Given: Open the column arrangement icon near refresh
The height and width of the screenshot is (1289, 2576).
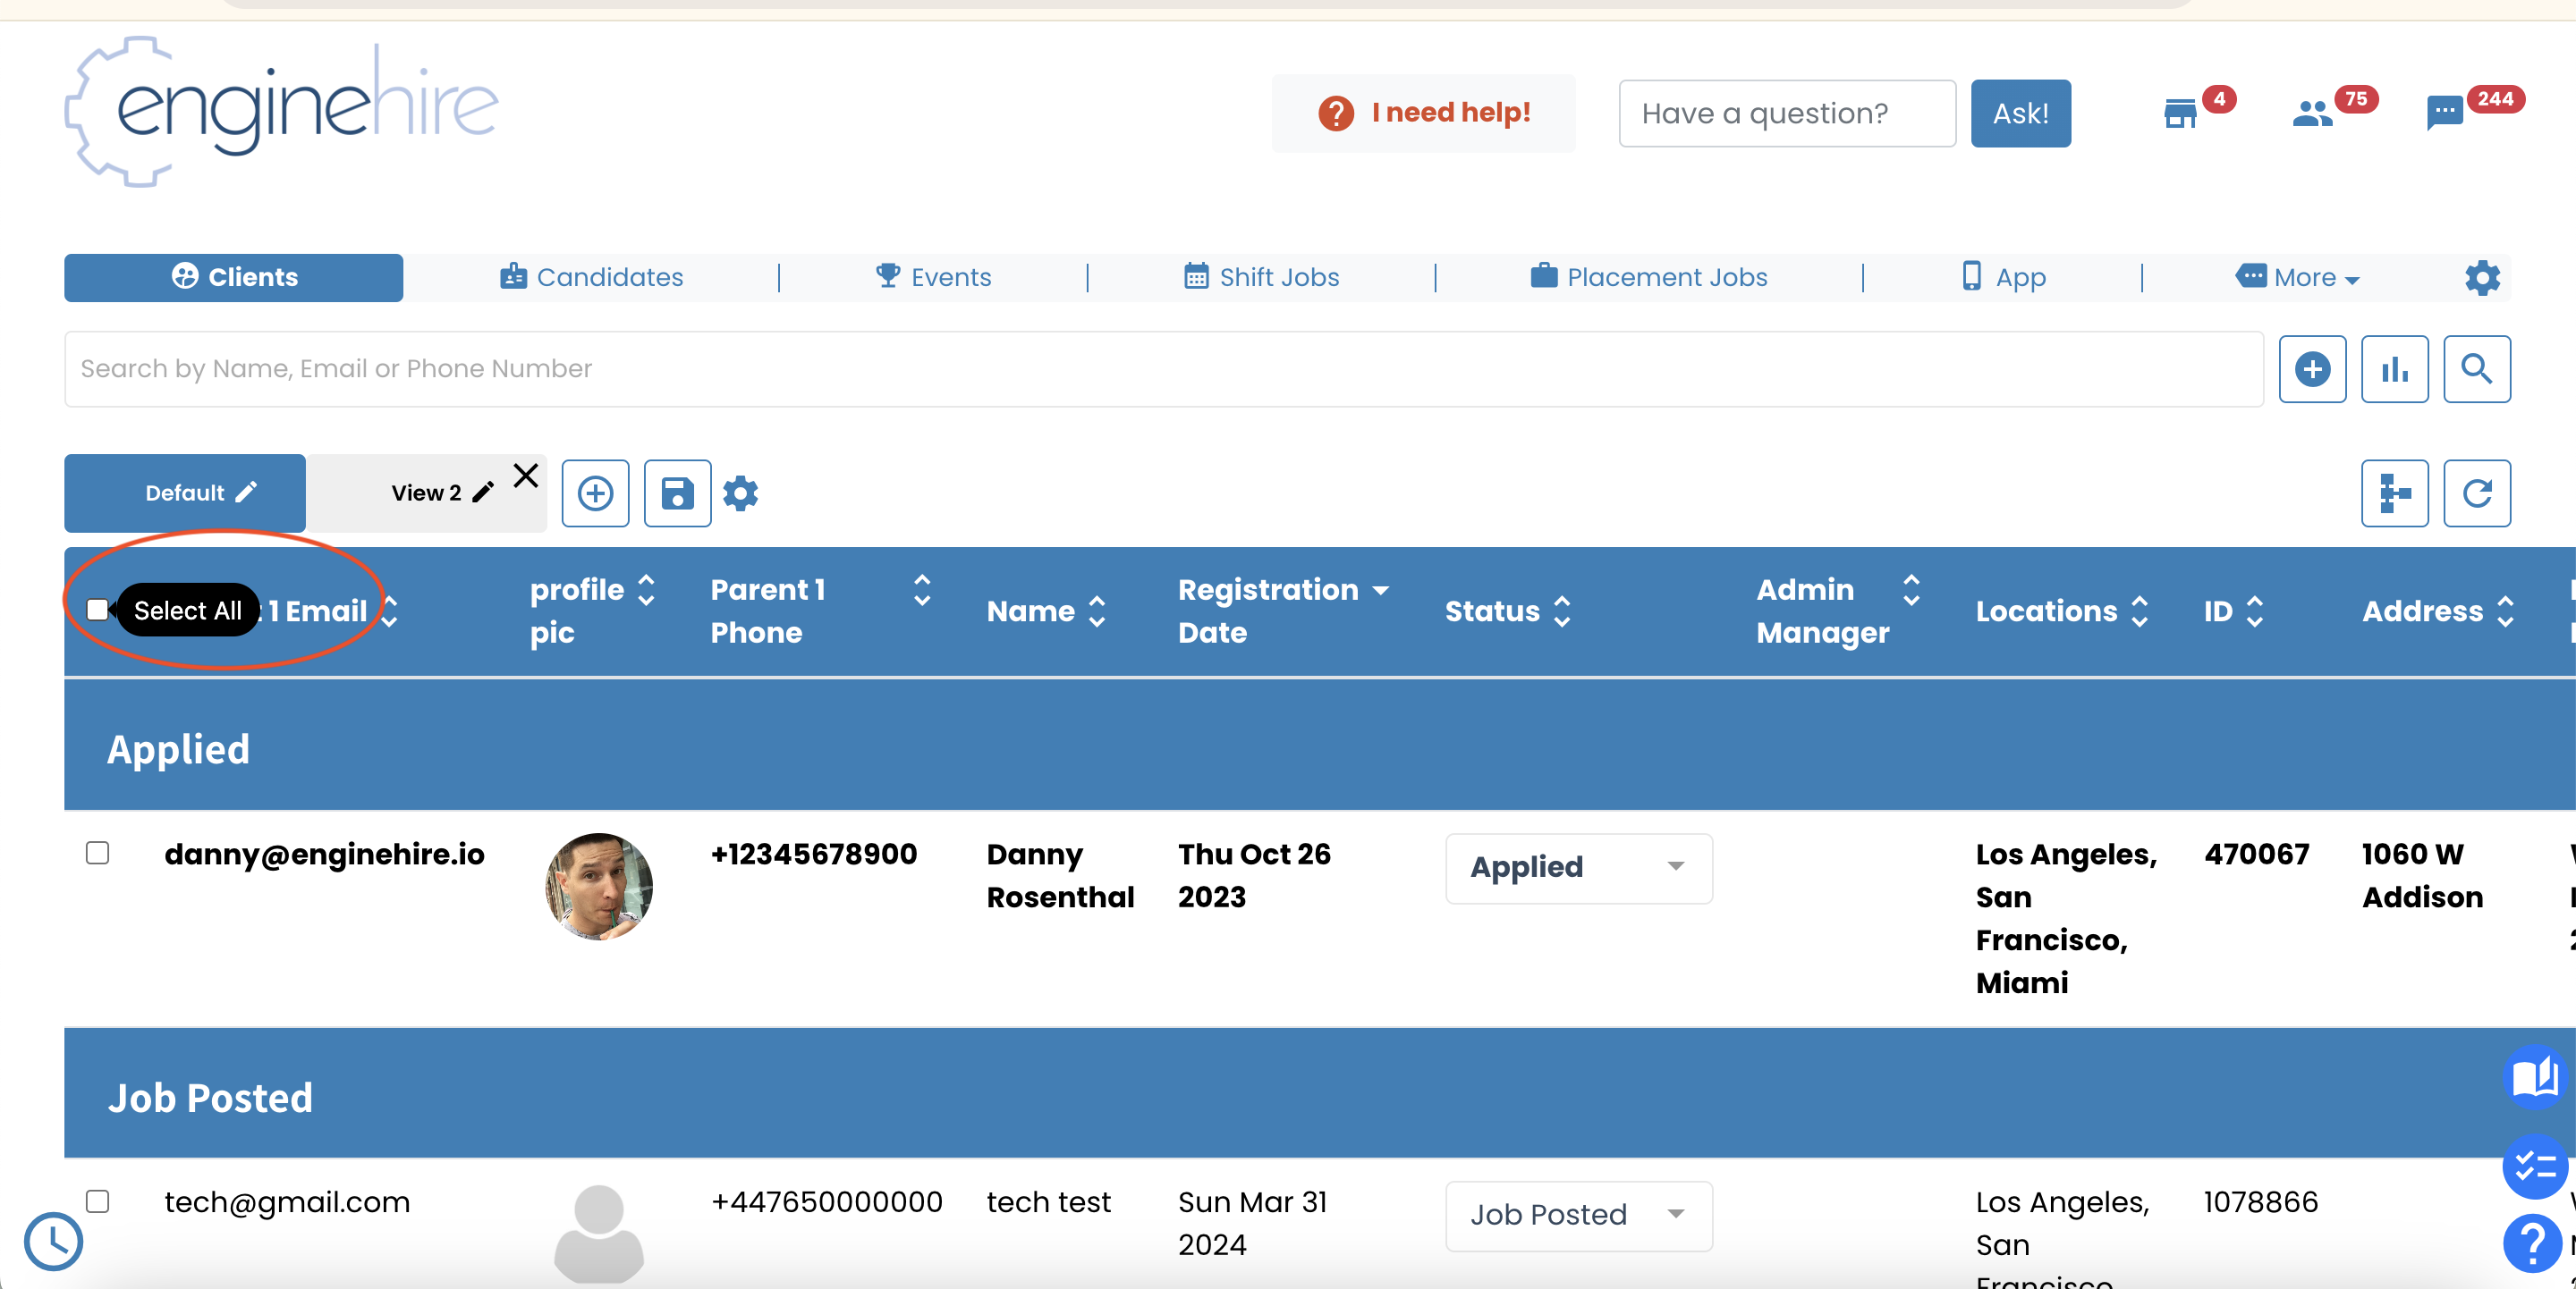Looking at the screenshot, I should click(x=2395, y=493).
